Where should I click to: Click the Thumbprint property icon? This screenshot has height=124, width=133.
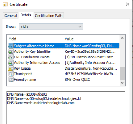click(x=11, y=74)
